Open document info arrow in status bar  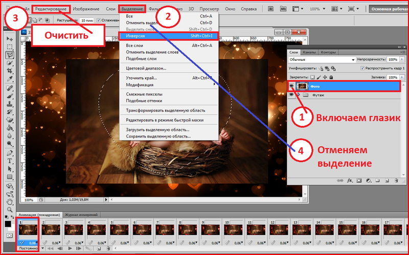point(106,200)
